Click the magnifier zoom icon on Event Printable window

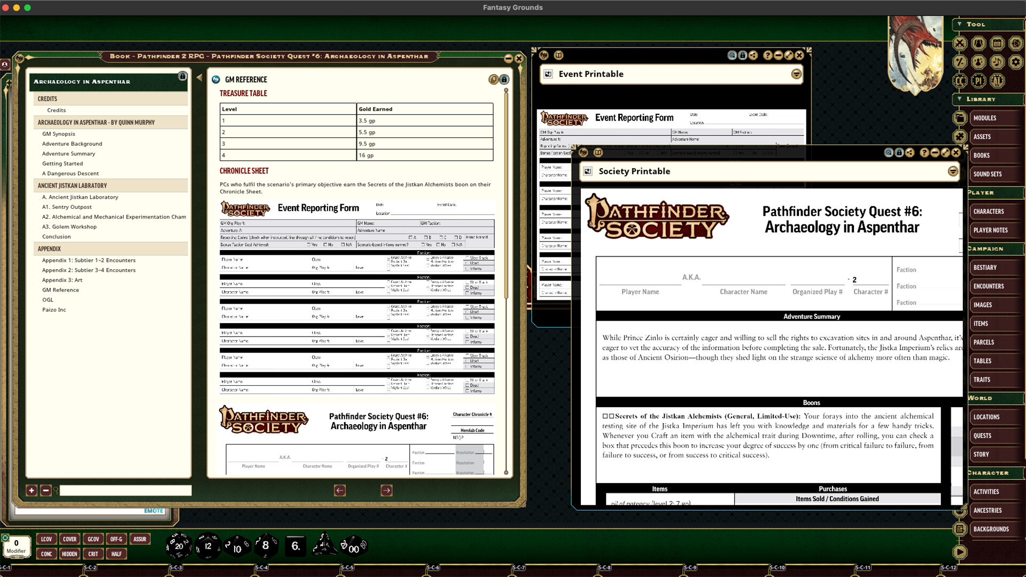(732, 55)
